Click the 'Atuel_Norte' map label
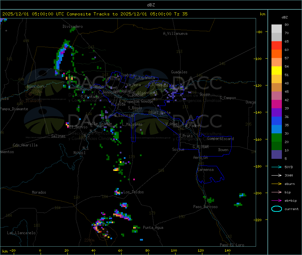Viewport: 302px width, 255px height. pos(159,113)
